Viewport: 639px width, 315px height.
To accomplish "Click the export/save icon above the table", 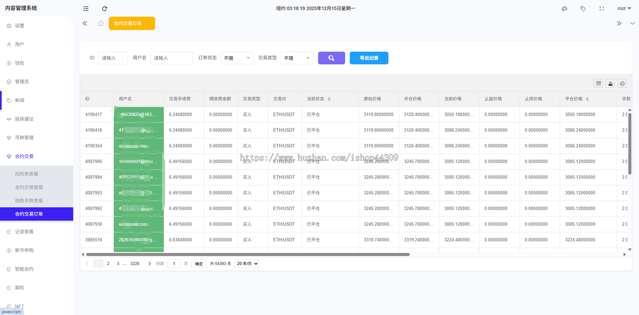I will click(x=610, y=83).
